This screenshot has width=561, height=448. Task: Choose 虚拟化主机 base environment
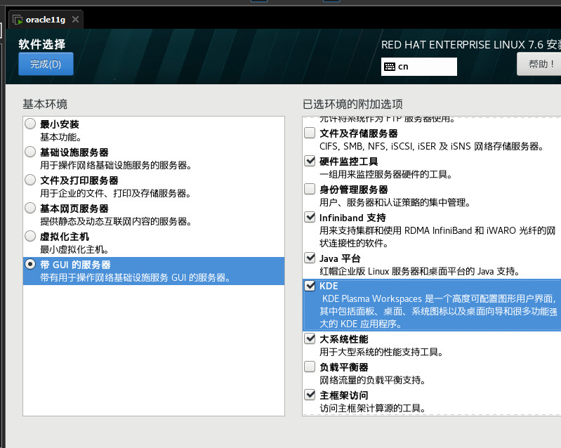(30, 237)
